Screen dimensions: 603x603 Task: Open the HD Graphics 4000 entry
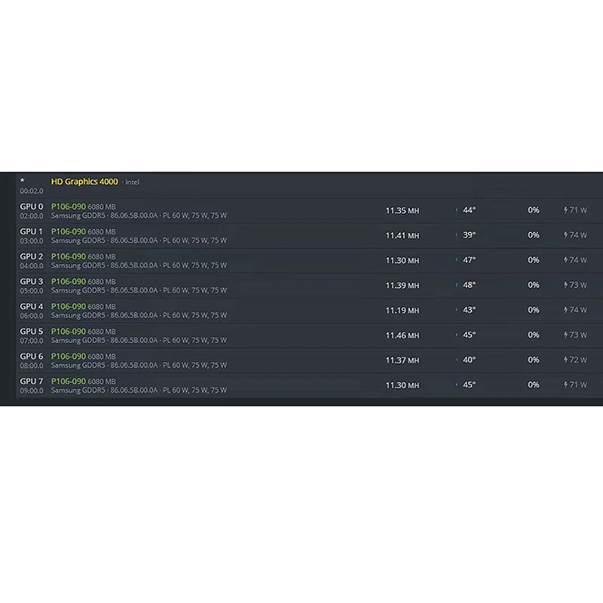(x=84, y=182)
